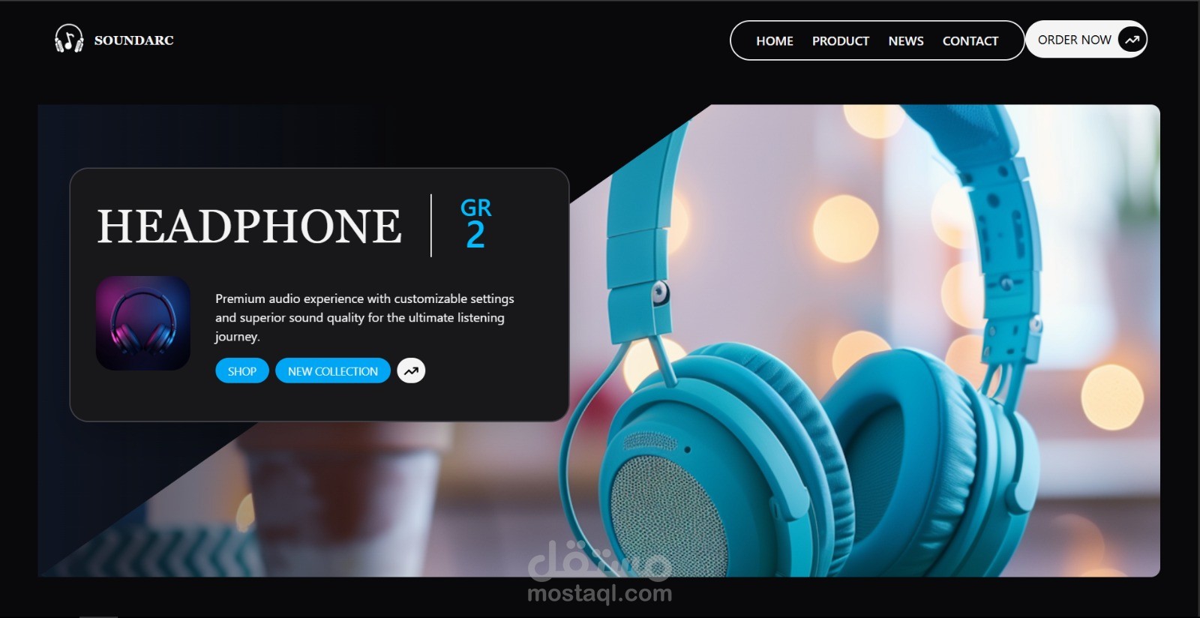Click the round trend arrow beside New Collection
1200x618 pixels.
[411, 370]
